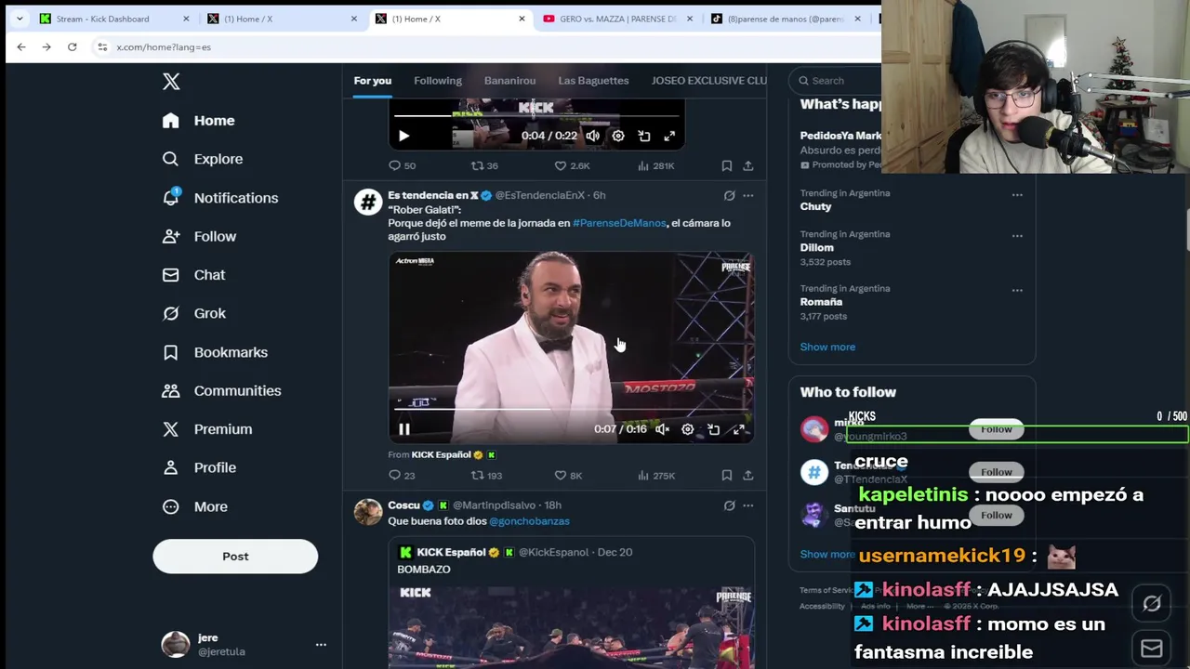Reload the page in browser

pyautogui.click(x=72, y=46)
